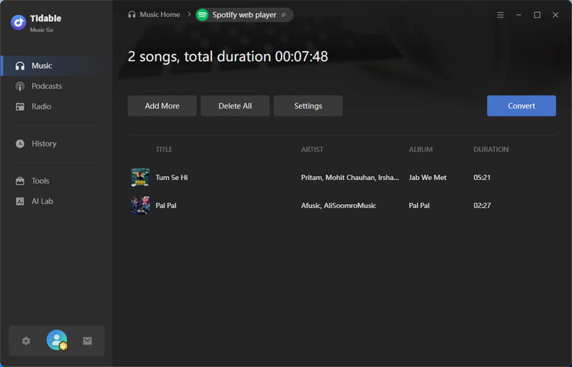The width and height of the screenshot is (572, 367).
Task: Click the Tum Se Hi album thumbnail
Action: click(140, 178)
